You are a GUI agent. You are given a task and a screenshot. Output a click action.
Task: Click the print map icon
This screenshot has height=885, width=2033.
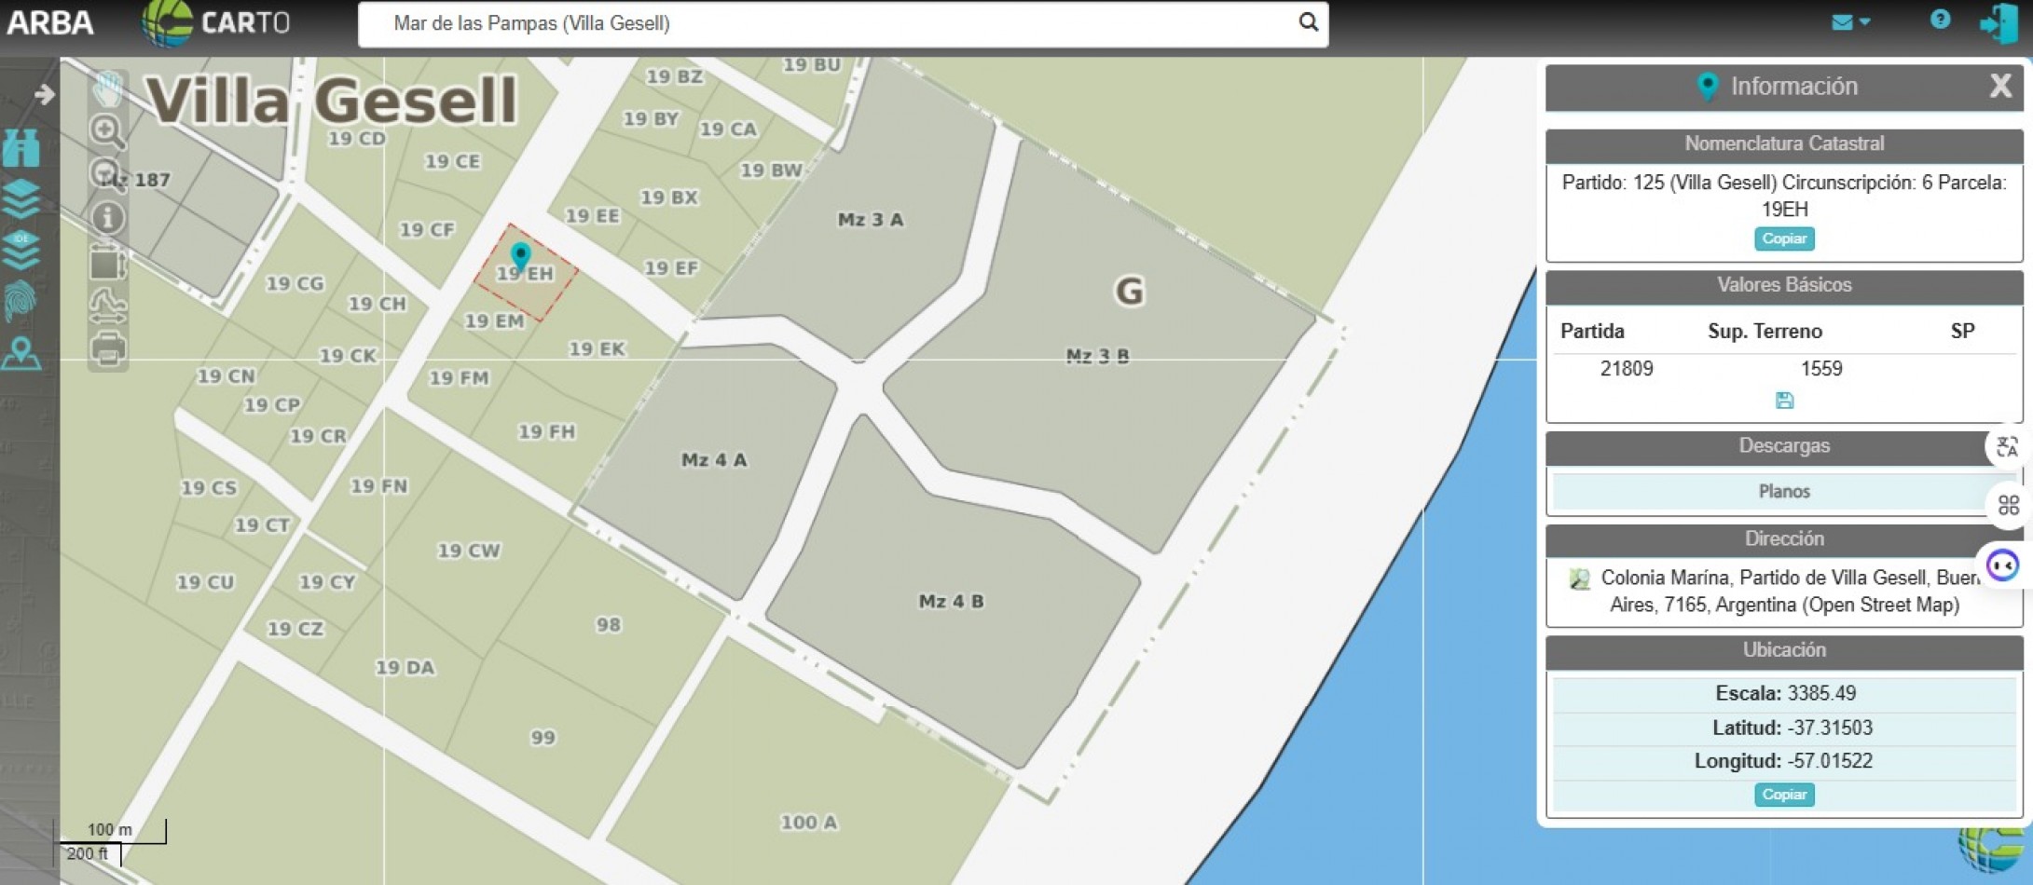(108, 349)
